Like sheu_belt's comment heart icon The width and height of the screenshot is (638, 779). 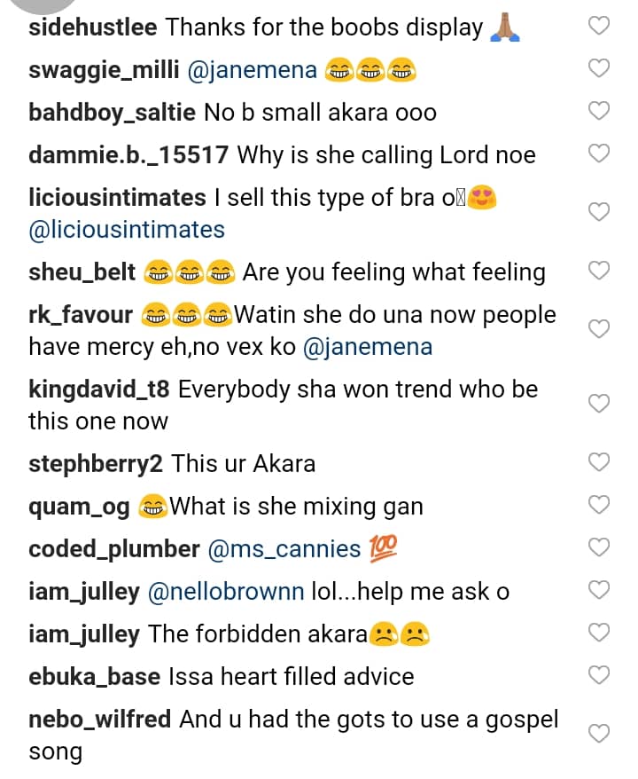(x=600, y=271)
